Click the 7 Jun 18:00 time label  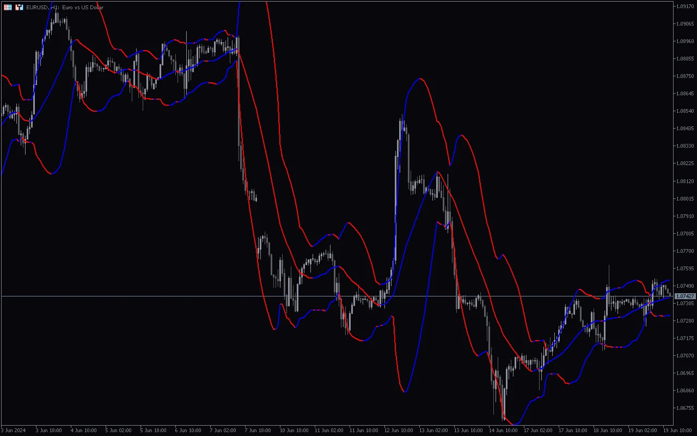click(x=258, y=430)
